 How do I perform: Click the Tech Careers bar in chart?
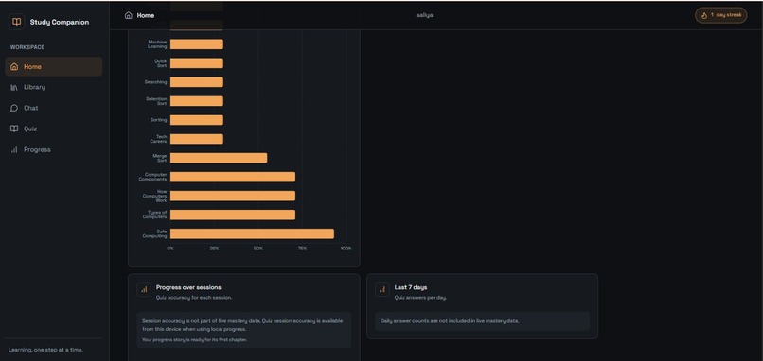(x=197, y=139)
